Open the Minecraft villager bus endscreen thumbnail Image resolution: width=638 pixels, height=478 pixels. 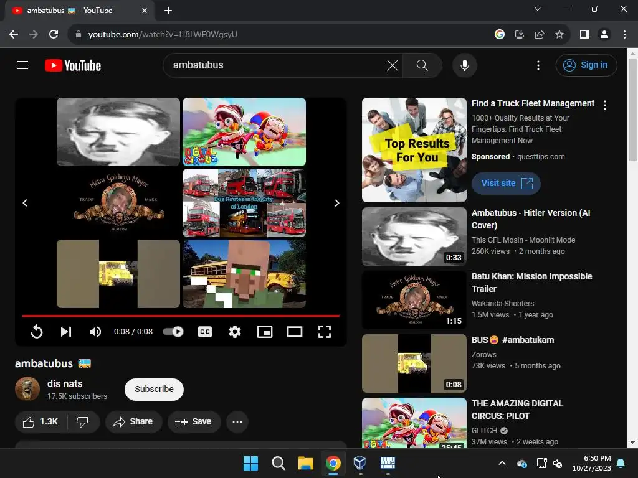tap(244, 274)
